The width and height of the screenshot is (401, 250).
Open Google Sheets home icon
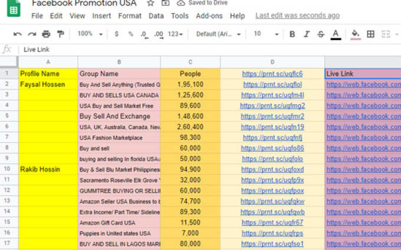tap(14, 8)
